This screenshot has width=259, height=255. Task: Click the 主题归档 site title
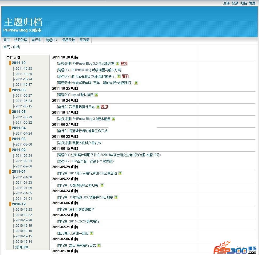23,22
